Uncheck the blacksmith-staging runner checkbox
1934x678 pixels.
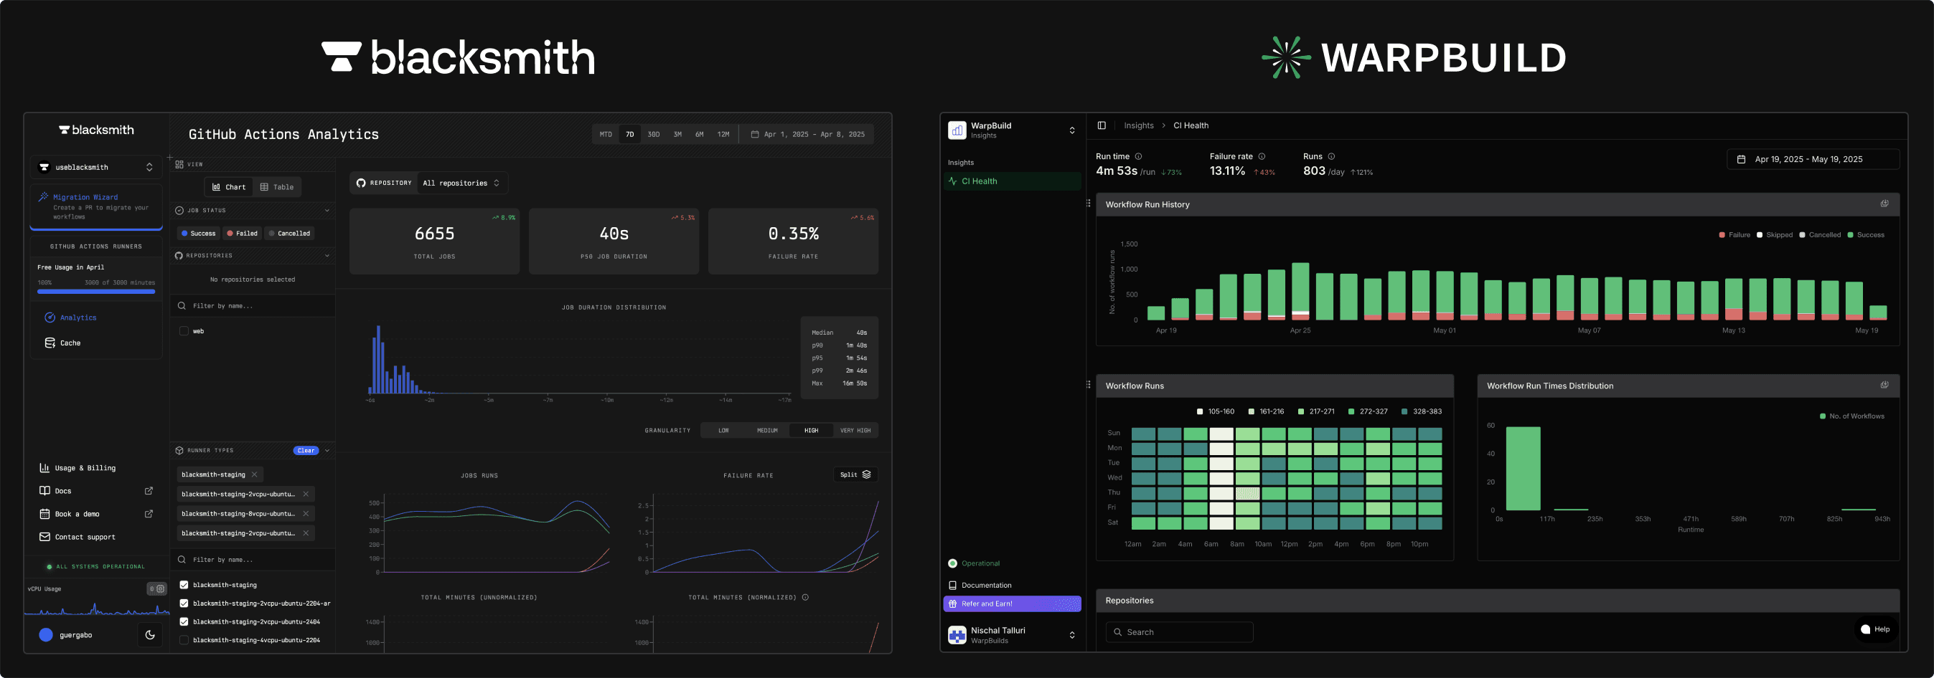(183, 585)
